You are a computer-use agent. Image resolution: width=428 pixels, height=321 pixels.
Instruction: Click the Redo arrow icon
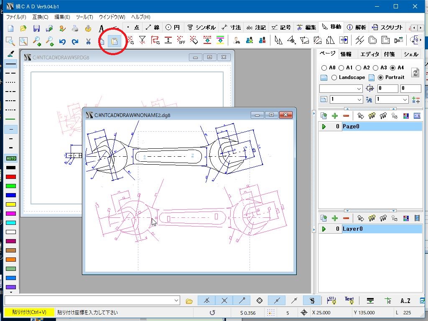coord(75,41)
